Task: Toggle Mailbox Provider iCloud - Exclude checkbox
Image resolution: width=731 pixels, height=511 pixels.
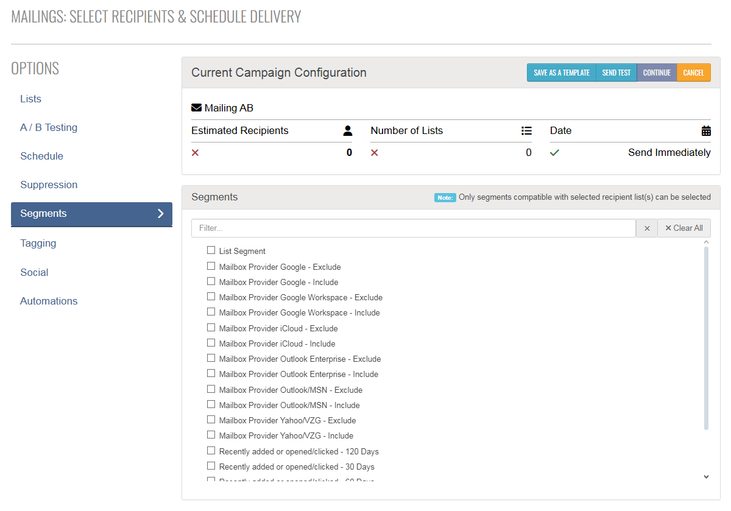Action: pyautogui.click(x=211, y=328)
